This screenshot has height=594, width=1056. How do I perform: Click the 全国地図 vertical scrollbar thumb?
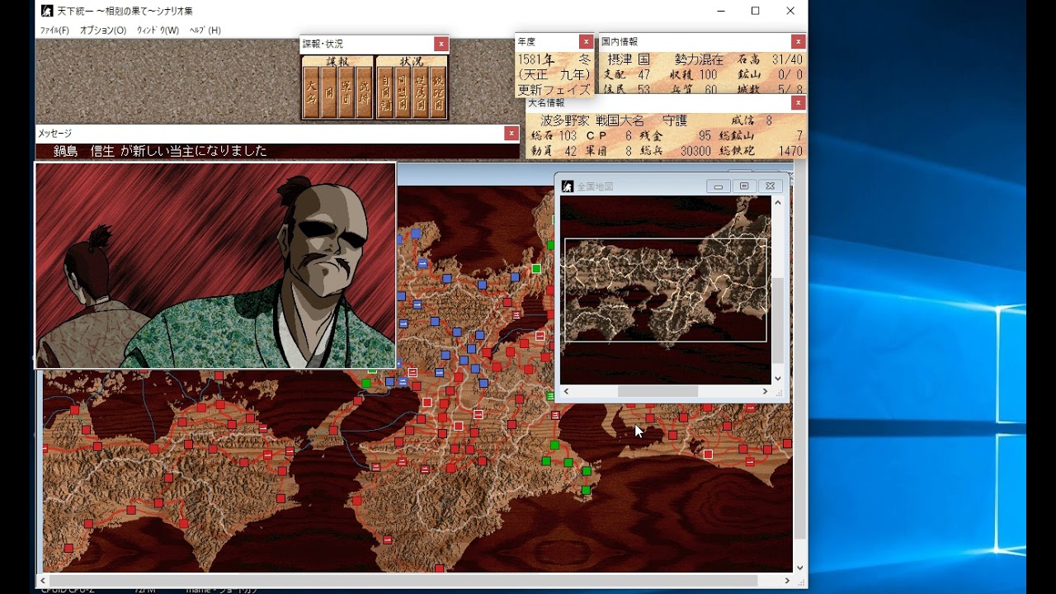(x=777, y=320)
